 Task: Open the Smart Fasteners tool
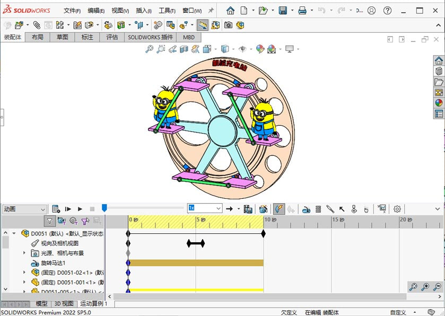point(77,25)
